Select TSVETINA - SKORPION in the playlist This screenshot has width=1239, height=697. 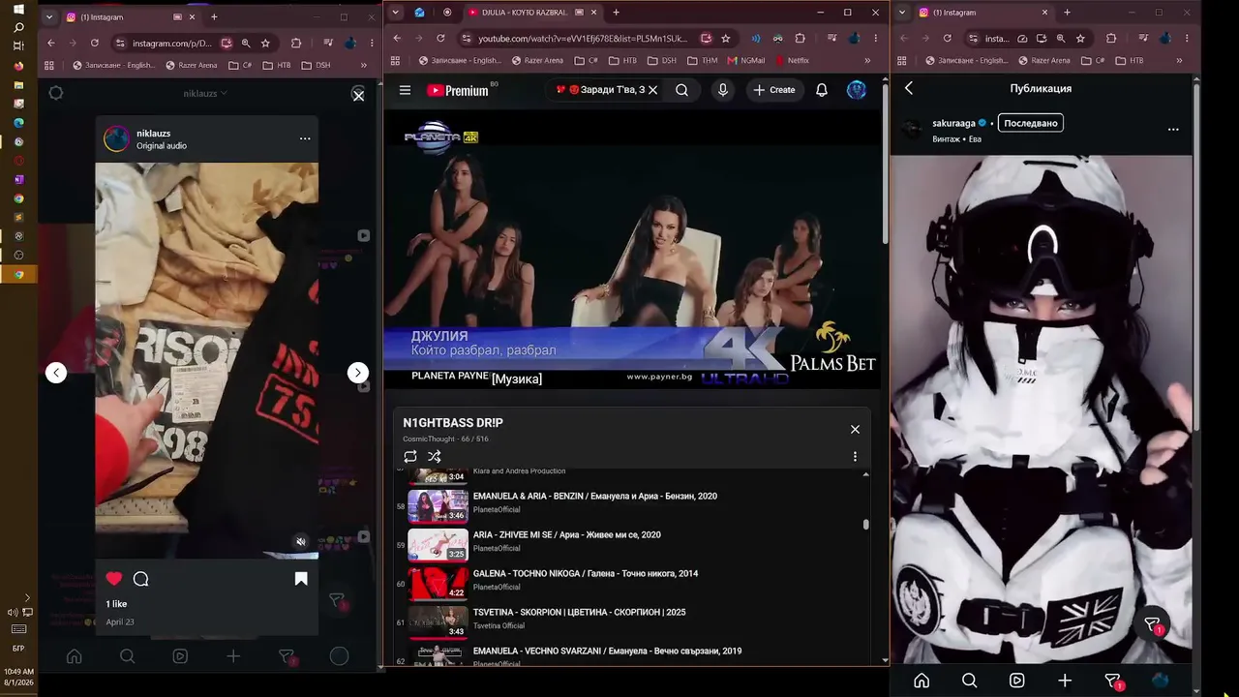click(580, 612)
